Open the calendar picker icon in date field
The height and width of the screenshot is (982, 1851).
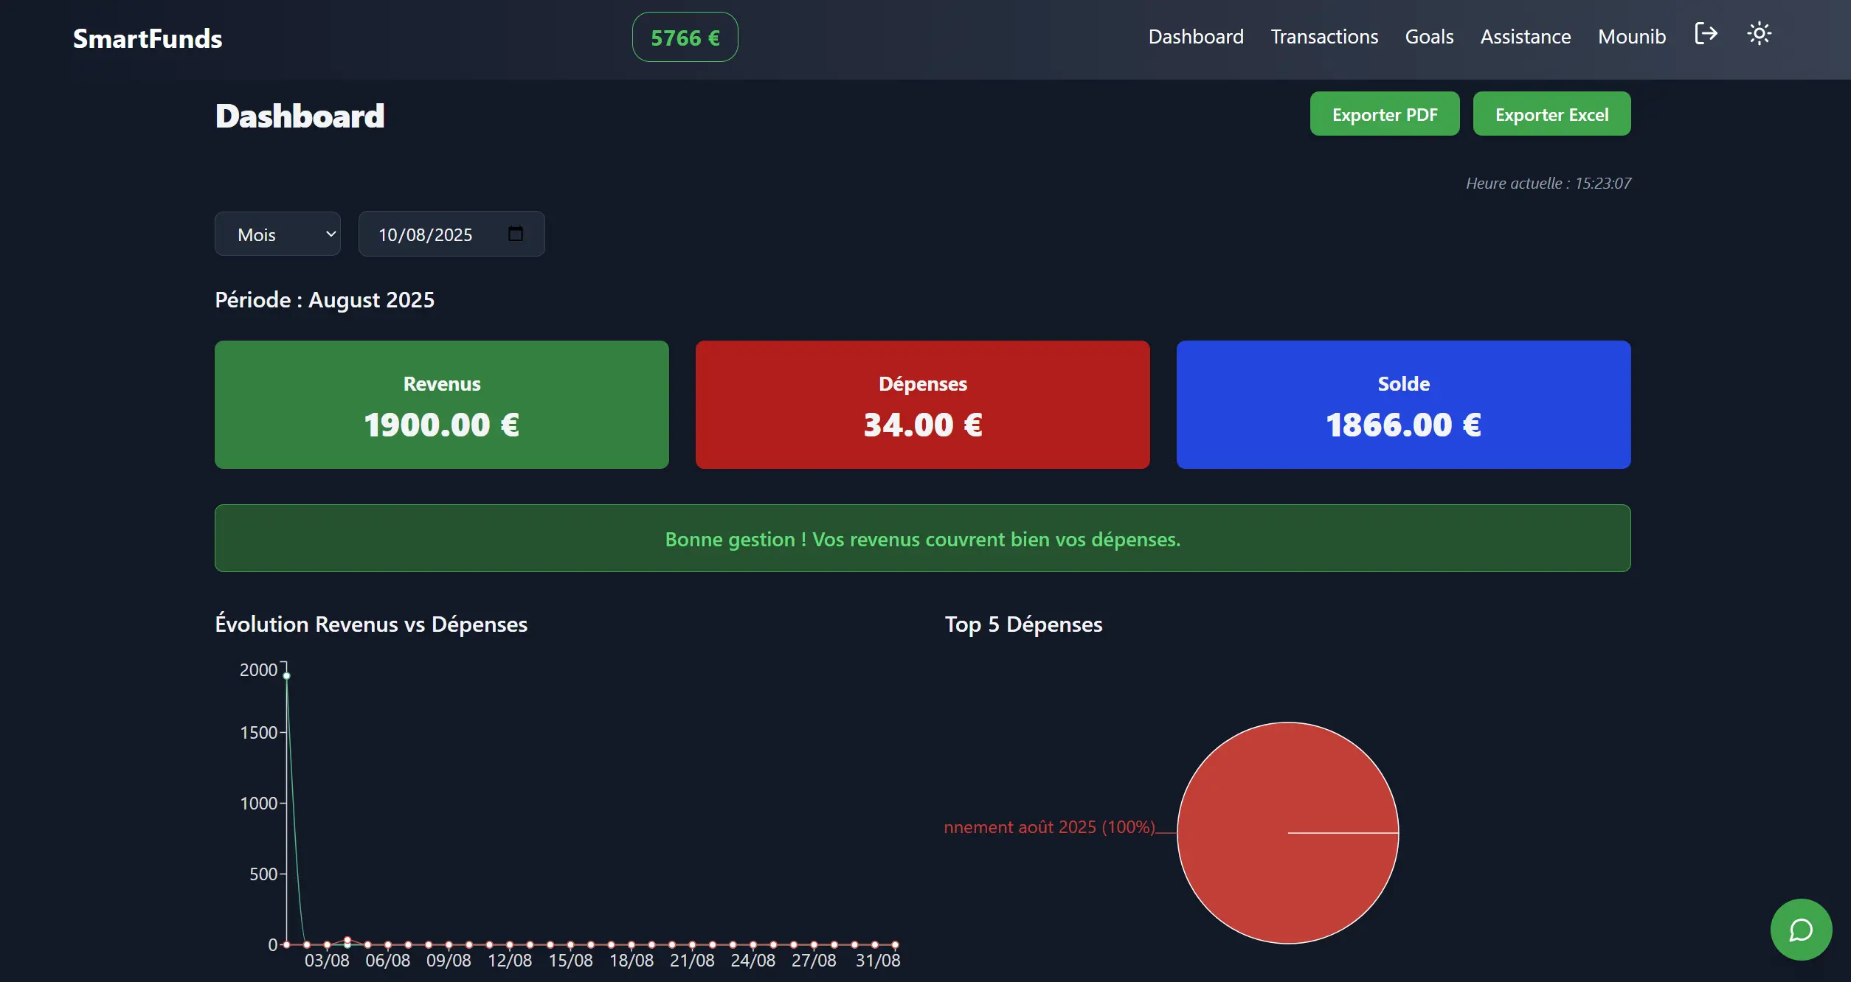[x=516, y=234]
